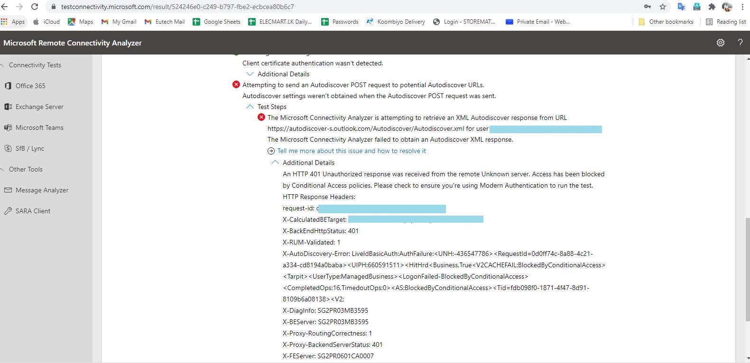
Task: Collapse the Other Tools section
Action: 3,169
